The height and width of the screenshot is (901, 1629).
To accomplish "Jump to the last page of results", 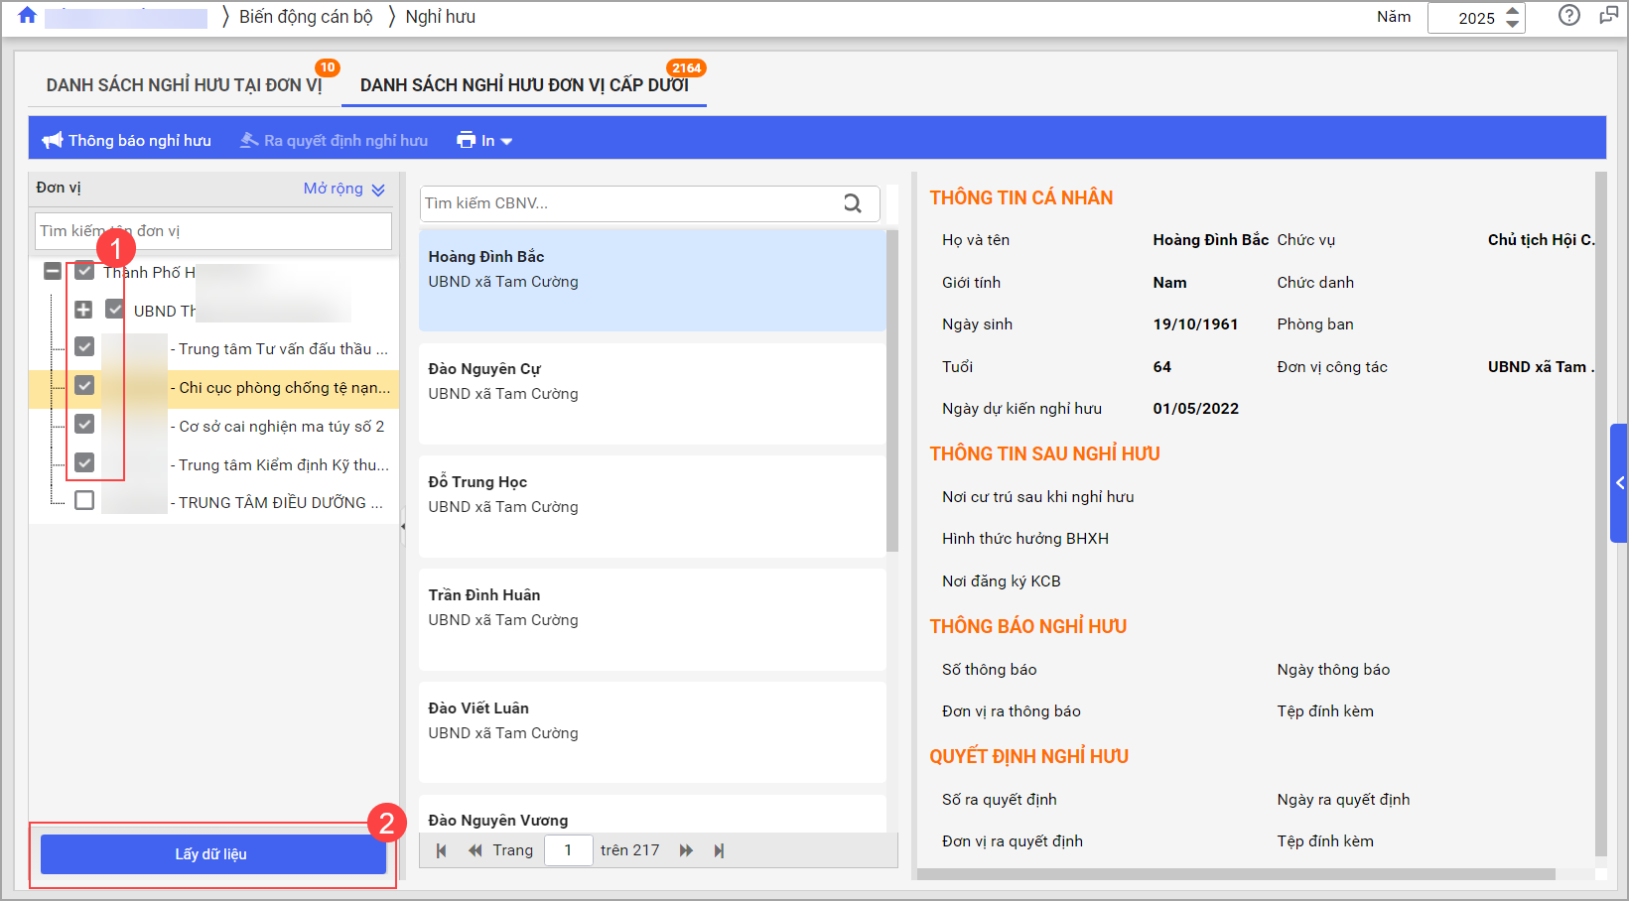I will point(719,850).
